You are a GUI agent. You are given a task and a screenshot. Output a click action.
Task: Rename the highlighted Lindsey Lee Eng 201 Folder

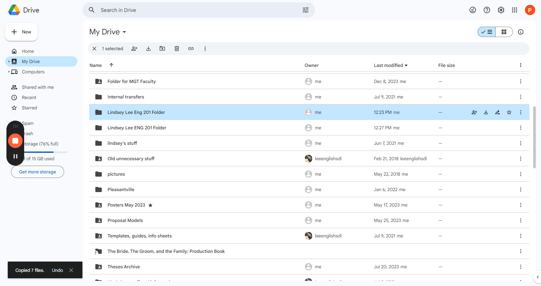point(498,112)
